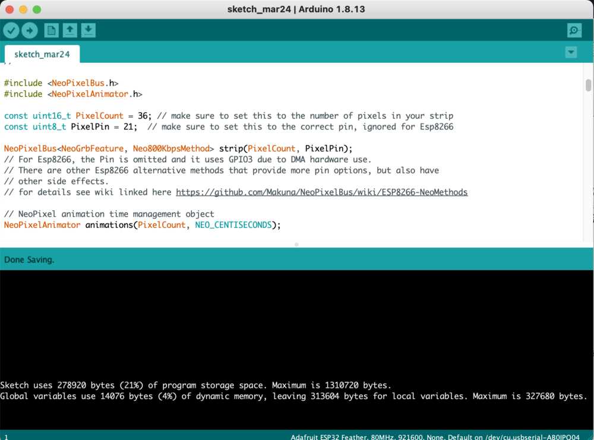594x440 pixels.
Task: Expand the tab options dropdown arrow
Action: tap(571, 52)
